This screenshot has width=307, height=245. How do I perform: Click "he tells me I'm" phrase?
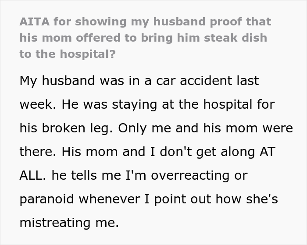99,175
